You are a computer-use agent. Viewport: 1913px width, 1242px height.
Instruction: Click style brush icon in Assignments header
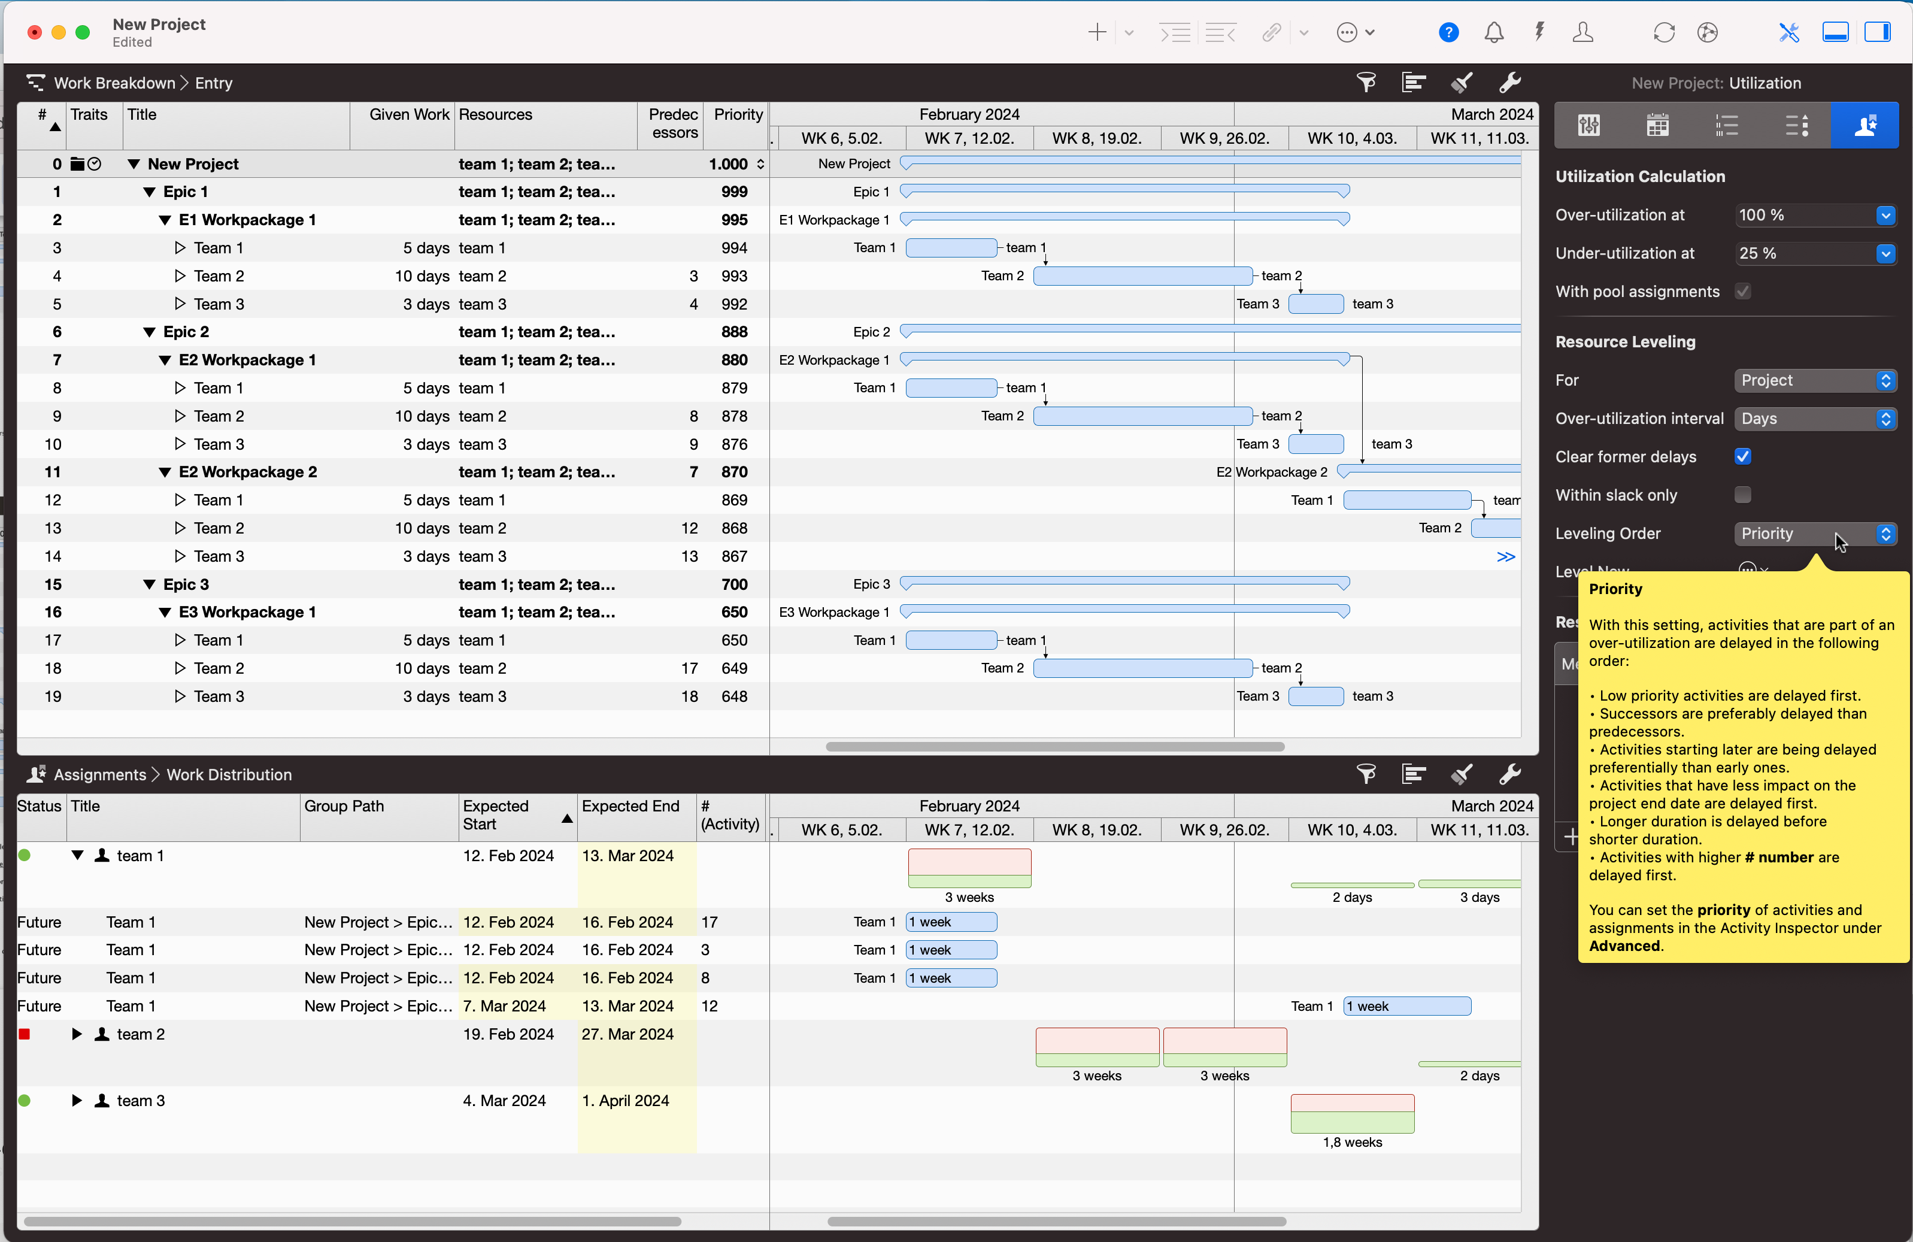tap(1462, 774)
